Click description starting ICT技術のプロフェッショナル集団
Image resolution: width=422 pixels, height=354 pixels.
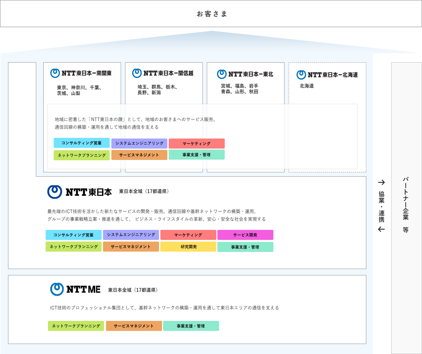point(164,308)
